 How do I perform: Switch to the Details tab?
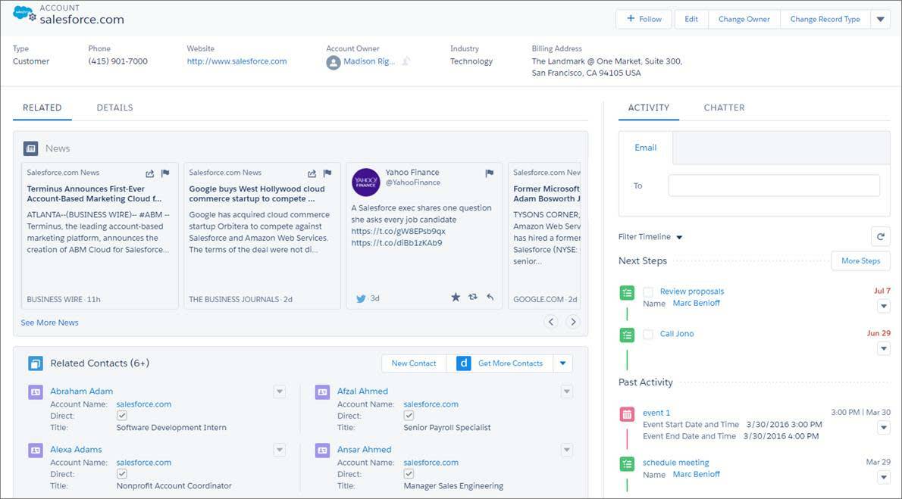coord(114,108)
